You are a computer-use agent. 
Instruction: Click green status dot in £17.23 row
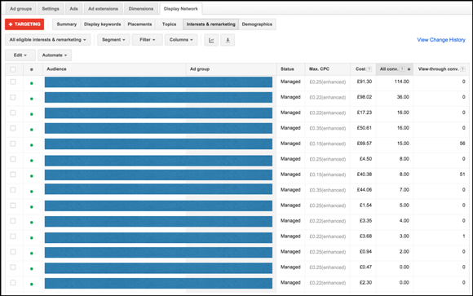point(31,114)
